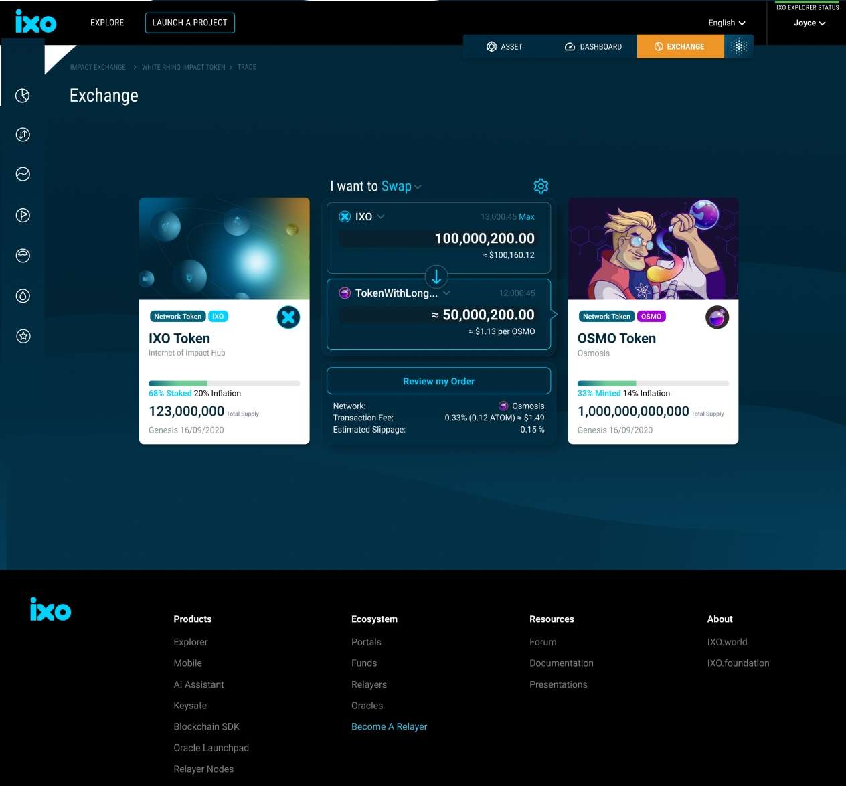846x786 pixels.
Task: Click the output amount field 50,000,200.00
Action: click(x=437, y=315)
